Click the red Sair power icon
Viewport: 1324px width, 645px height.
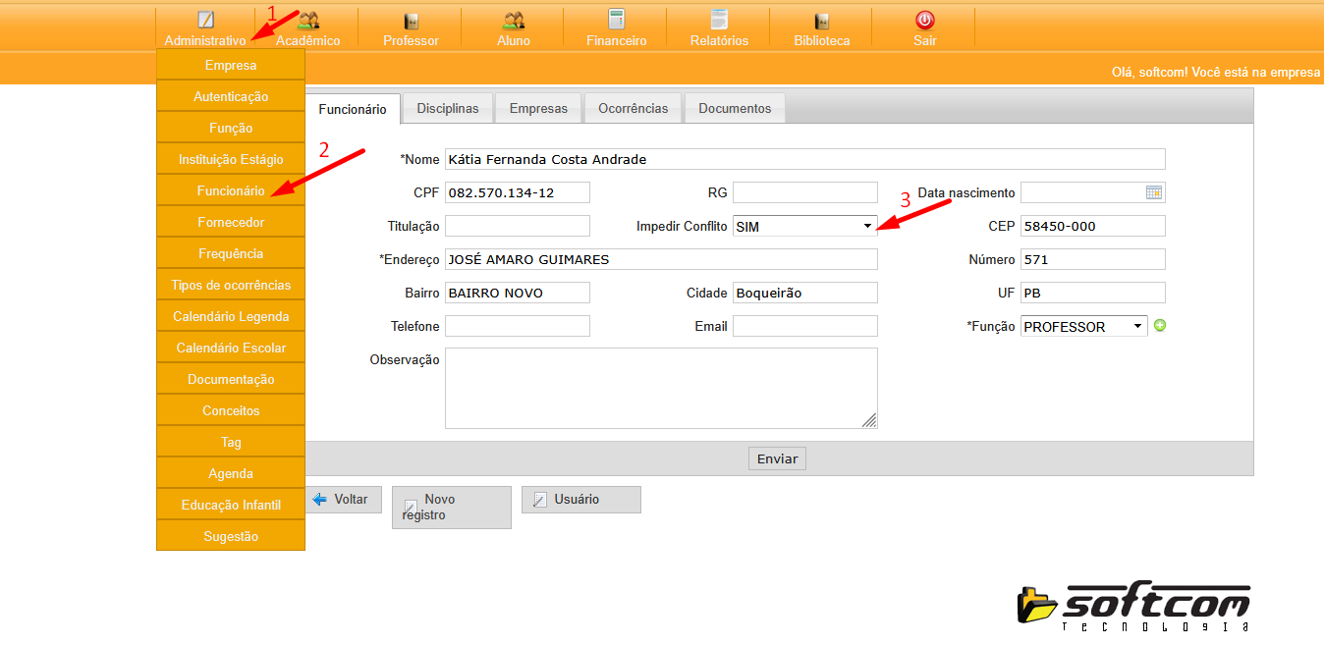[x=924, y=20]
